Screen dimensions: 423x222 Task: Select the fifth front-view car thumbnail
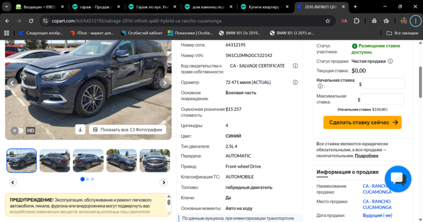point(155,161)
